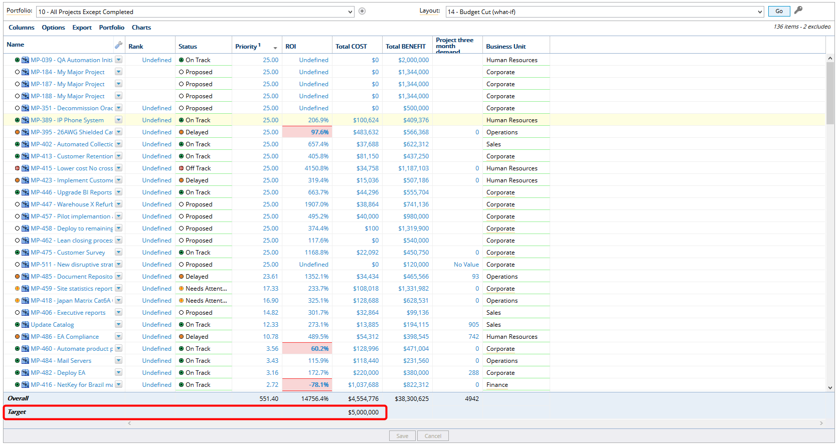Open row menu arrow for MP-039
The height and width of the screenshot is (445, 837).
(118, 60)
